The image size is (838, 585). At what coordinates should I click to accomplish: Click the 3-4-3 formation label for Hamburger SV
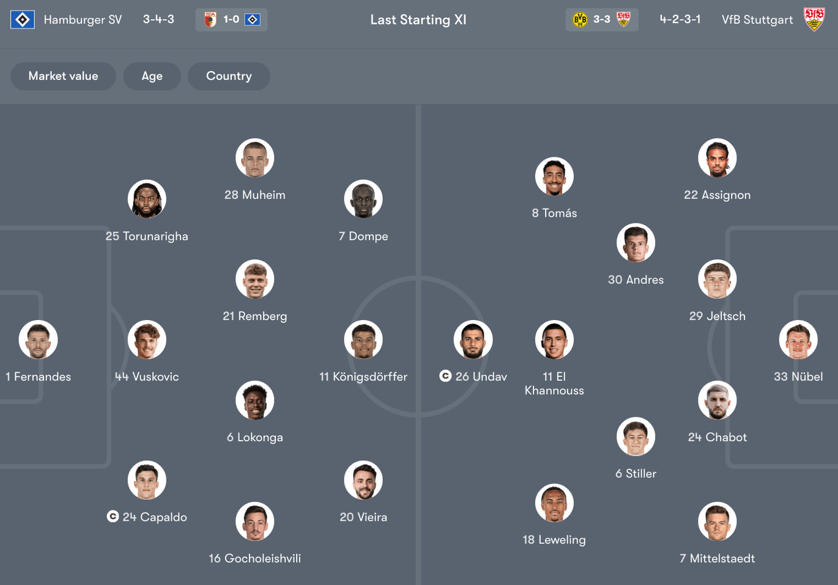(158, 19)
